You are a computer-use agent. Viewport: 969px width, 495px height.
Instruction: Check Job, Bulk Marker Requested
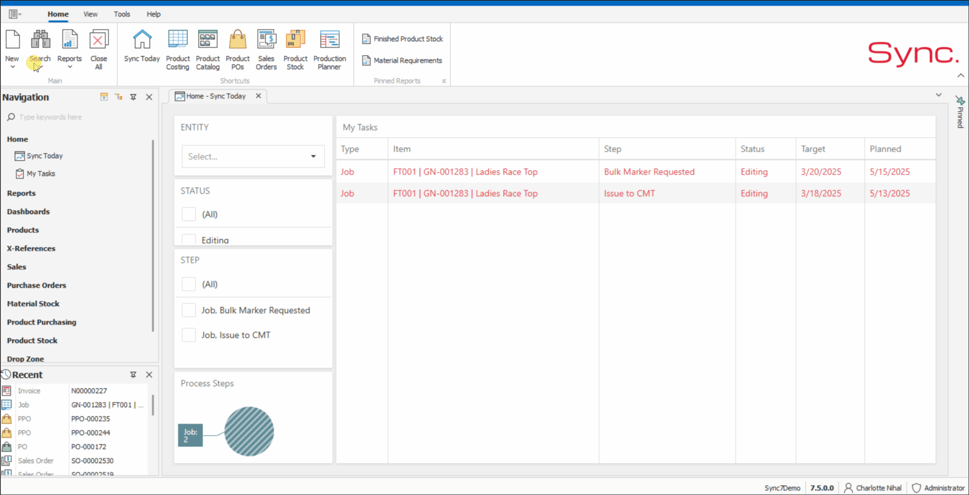tap(189, 310)
